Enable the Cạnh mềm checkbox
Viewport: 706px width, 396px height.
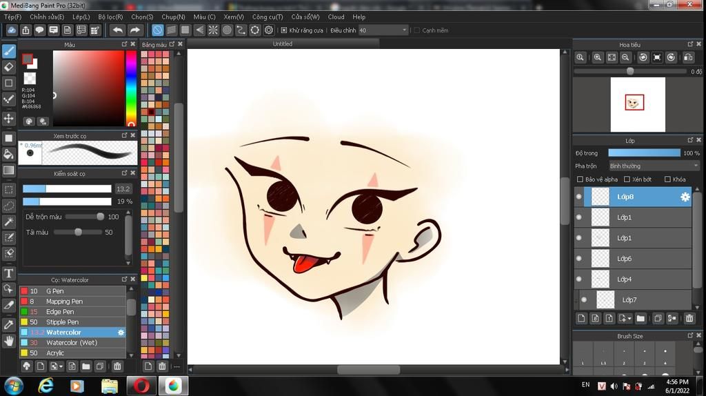point(417,30)
